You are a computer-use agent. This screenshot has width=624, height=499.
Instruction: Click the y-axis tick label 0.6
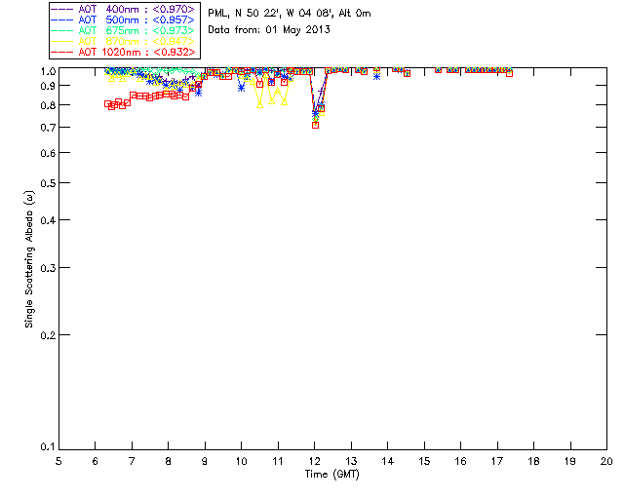[48, 153]
